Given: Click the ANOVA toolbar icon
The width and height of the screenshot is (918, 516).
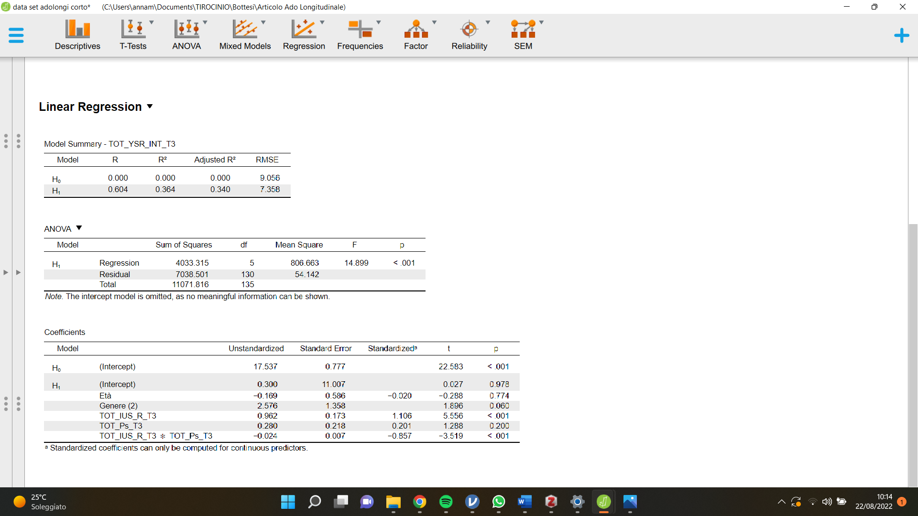Looking at the screenshot, I should (x=186, y=30).
